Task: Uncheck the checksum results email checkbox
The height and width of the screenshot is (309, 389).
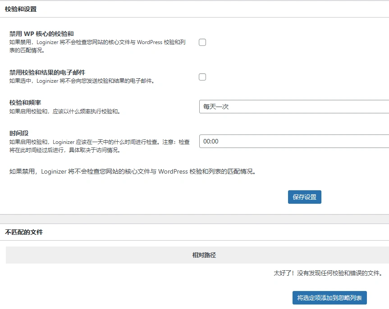Action: click(x=202, y=76)
